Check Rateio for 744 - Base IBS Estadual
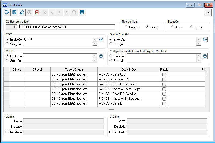215x143 pixels. point(164,94)
